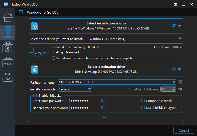Open the Installation mode dropdown

click(x=75, y=89)
